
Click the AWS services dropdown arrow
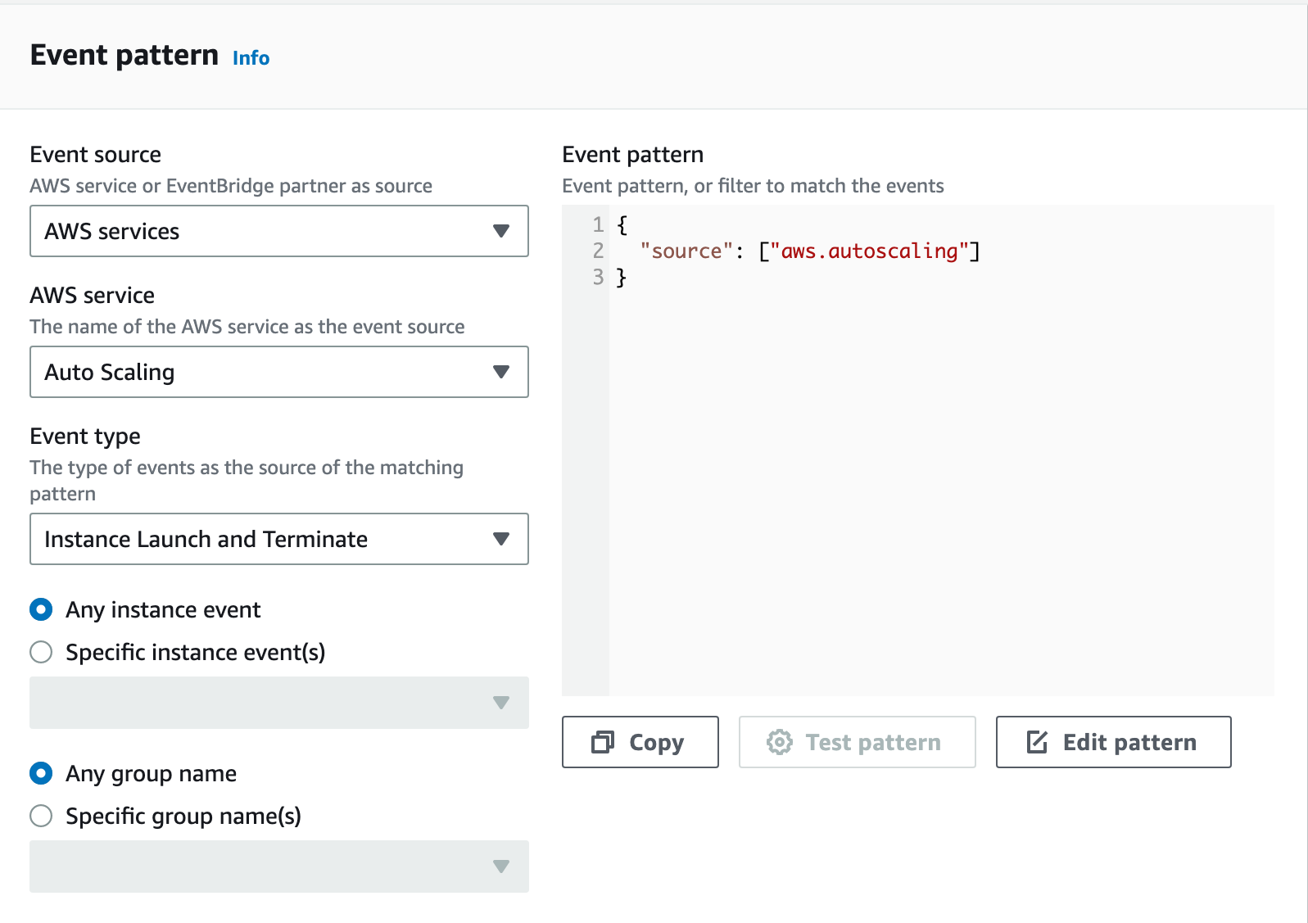501,231
